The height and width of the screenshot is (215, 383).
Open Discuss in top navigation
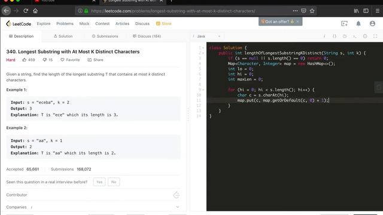[142, 24]
